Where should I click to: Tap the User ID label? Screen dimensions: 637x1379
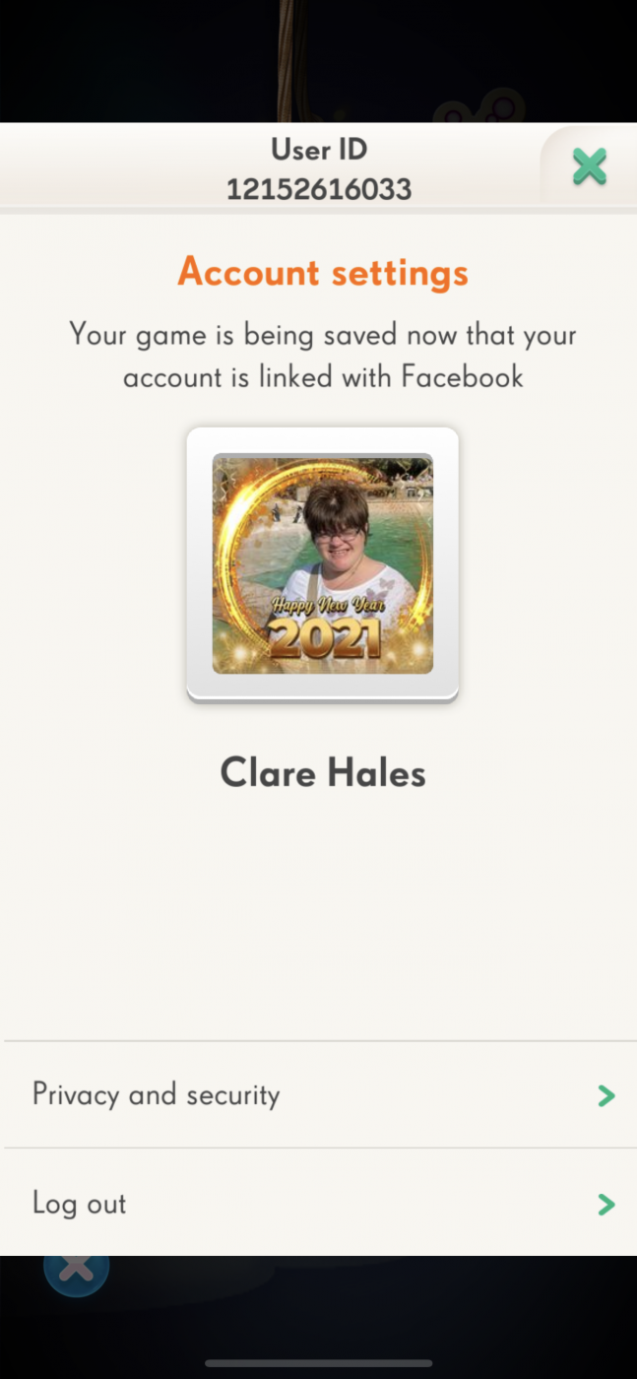tap(319, 150)
